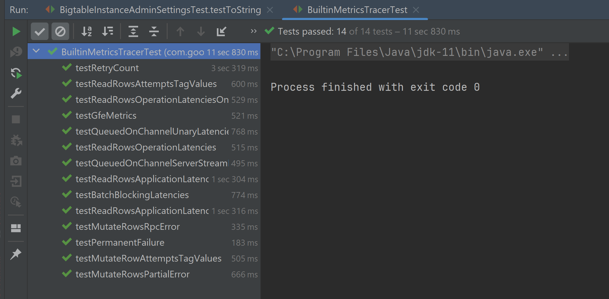
Task: Collapse all test nodes
Action: [154, 31]
